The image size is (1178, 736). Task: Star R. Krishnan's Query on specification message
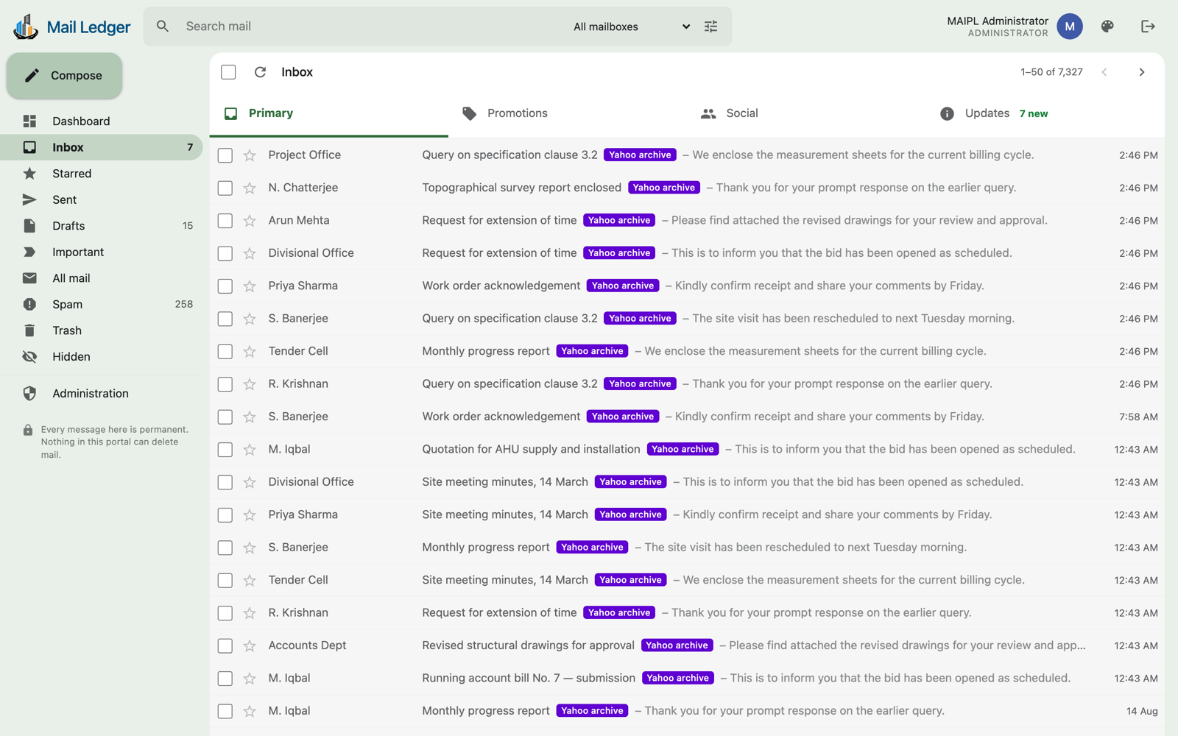(250, 384)
